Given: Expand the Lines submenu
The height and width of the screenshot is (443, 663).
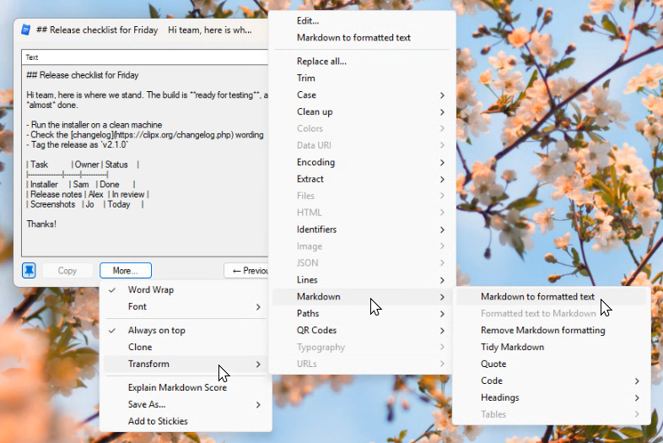Looking at the screenshot, I should 362,280.
